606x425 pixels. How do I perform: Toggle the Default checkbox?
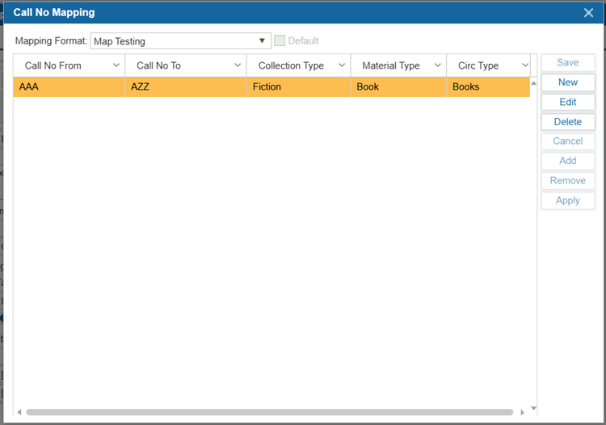[x=280, y=40]
